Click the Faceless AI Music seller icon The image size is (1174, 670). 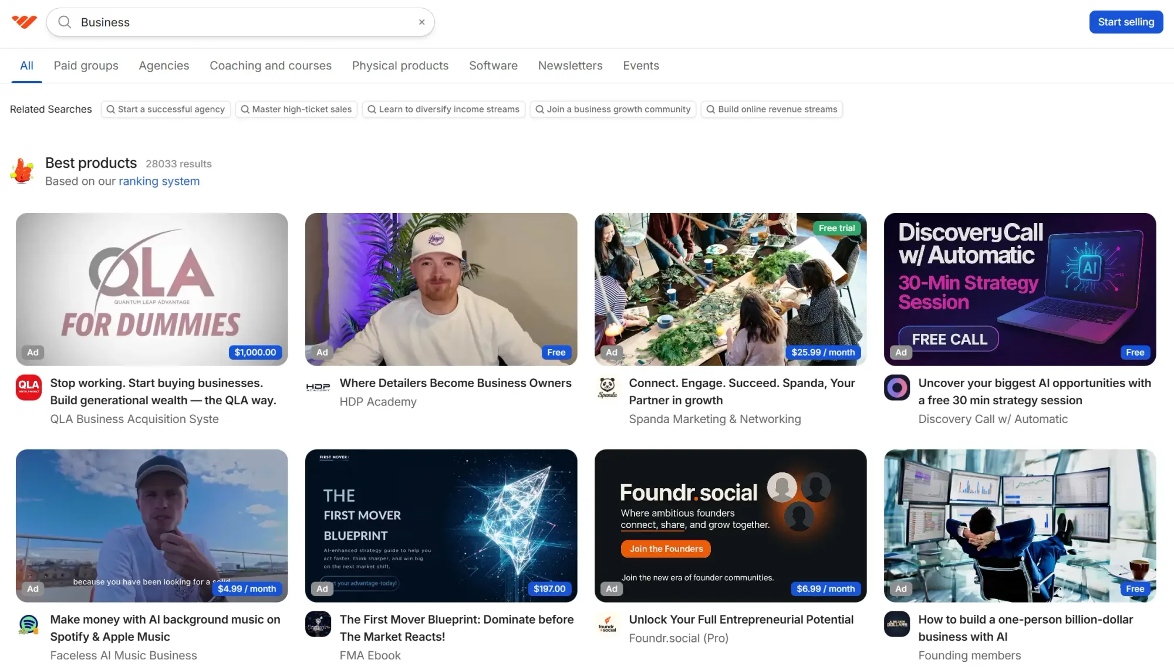pos(28,624)
